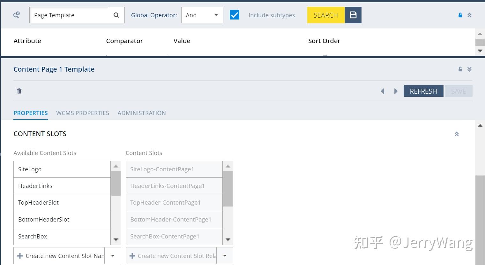Clear the current search criteria icon
Screen dimensions: 485x265
coord(16,15)
